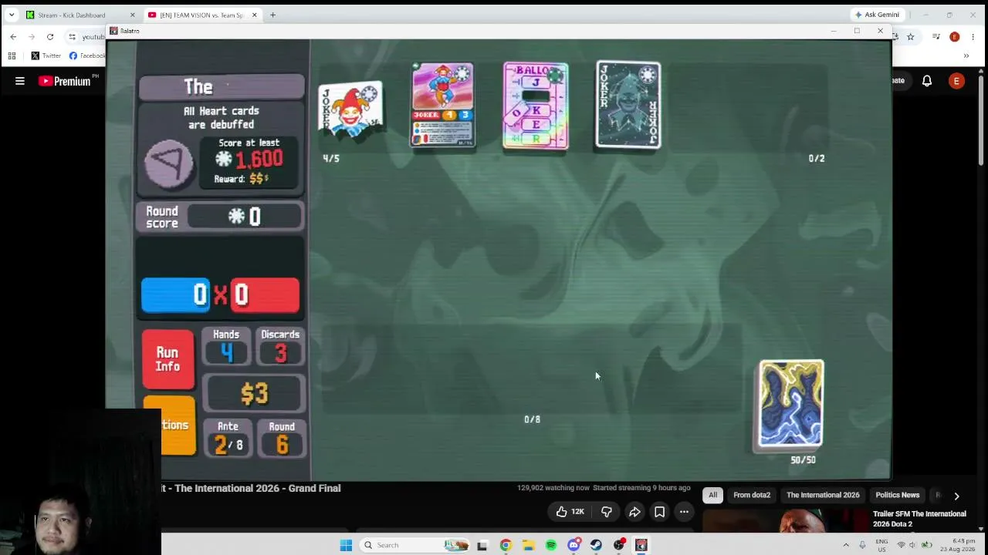Click the red mult value box
The height and width of the screenshot is (555, 988).
click(x=265, y=295)
